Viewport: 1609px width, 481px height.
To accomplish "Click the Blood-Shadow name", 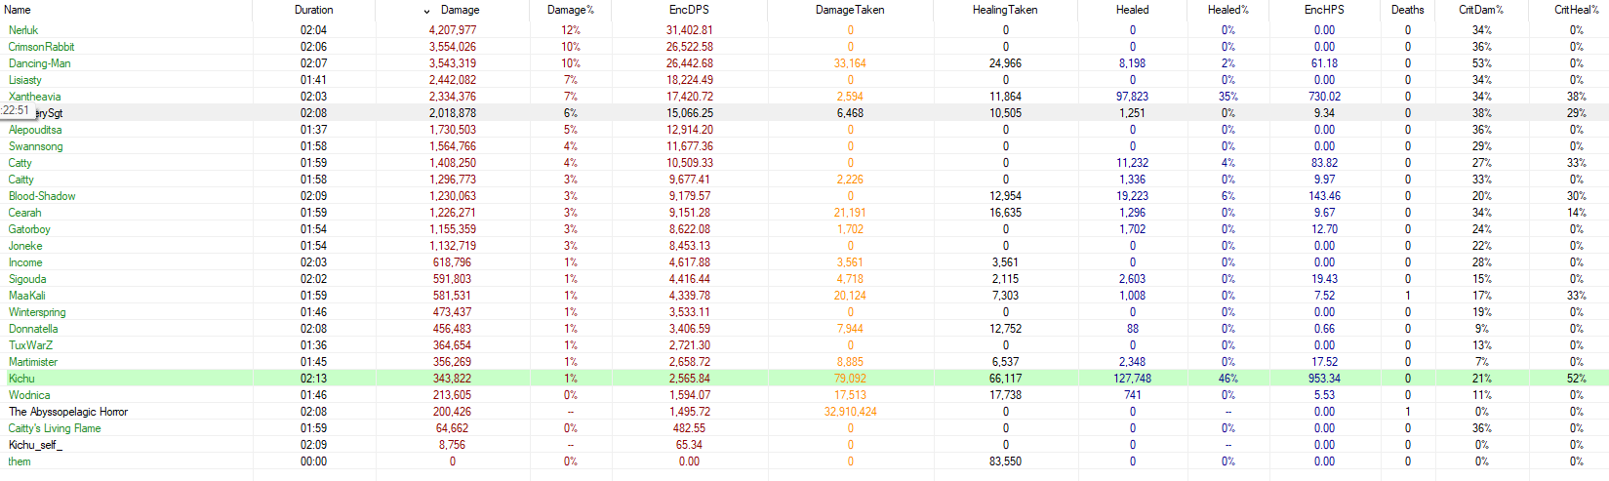I will [x=42, y=196].
